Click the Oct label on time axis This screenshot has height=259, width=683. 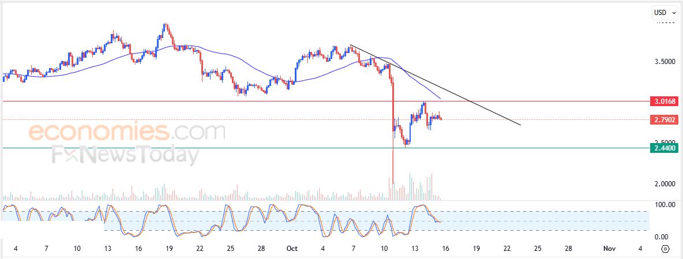coord(292,249)
